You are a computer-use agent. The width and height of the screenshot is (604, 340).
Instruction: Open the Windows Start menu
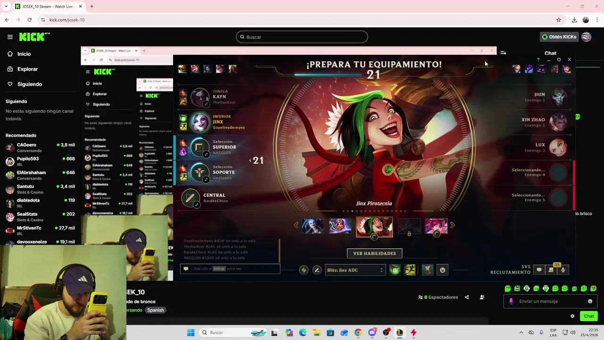(x=191, y=332)
